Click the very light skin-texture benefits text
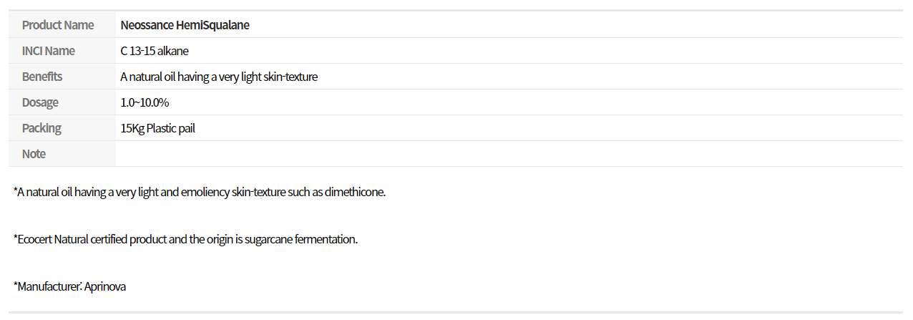Viewport: 913px width, 320px height. (219, 77)
